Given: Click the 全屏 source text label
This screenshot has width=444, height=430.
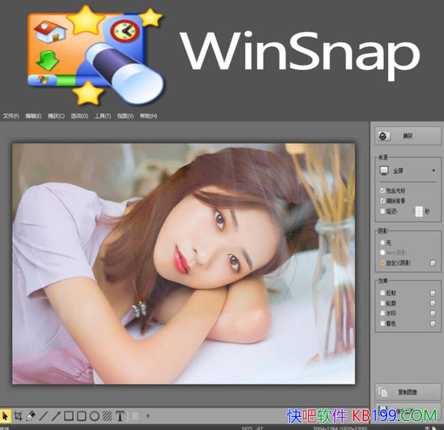Looking at the screenshot, I should point(398,171).
